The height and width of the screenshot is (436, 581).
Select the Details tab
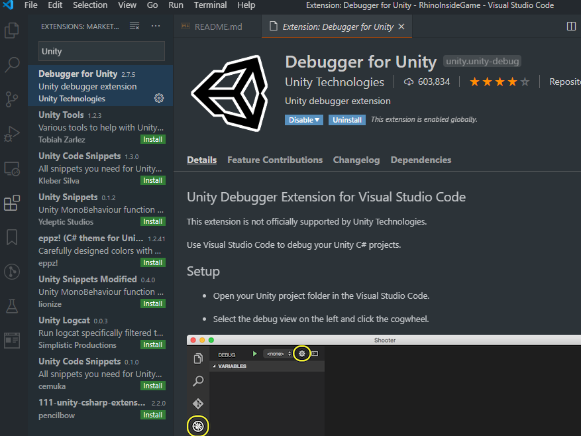pyautogui.click(x=201, y=160)
